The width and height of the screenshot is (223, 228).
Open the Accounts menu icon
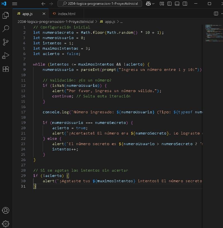6,210
